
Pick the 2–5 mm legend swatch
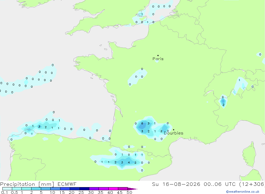tap(36, 189)
